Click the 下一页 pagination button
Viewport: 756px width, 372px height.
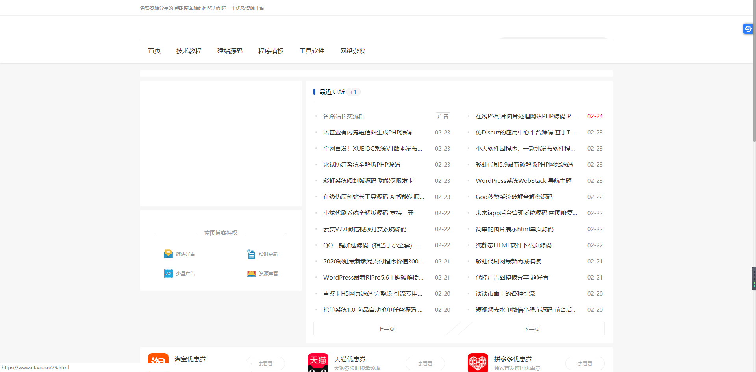pyautogui.click(x=531, y=329)
